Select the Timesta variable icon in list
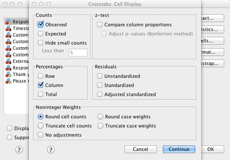 pyautogui.click(x=8, y=28)
